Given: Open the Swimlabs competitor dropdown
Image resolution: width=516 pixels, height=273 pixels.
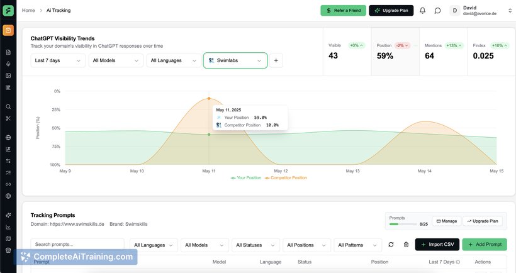Looking at the screenshot, I should (235, 60).
